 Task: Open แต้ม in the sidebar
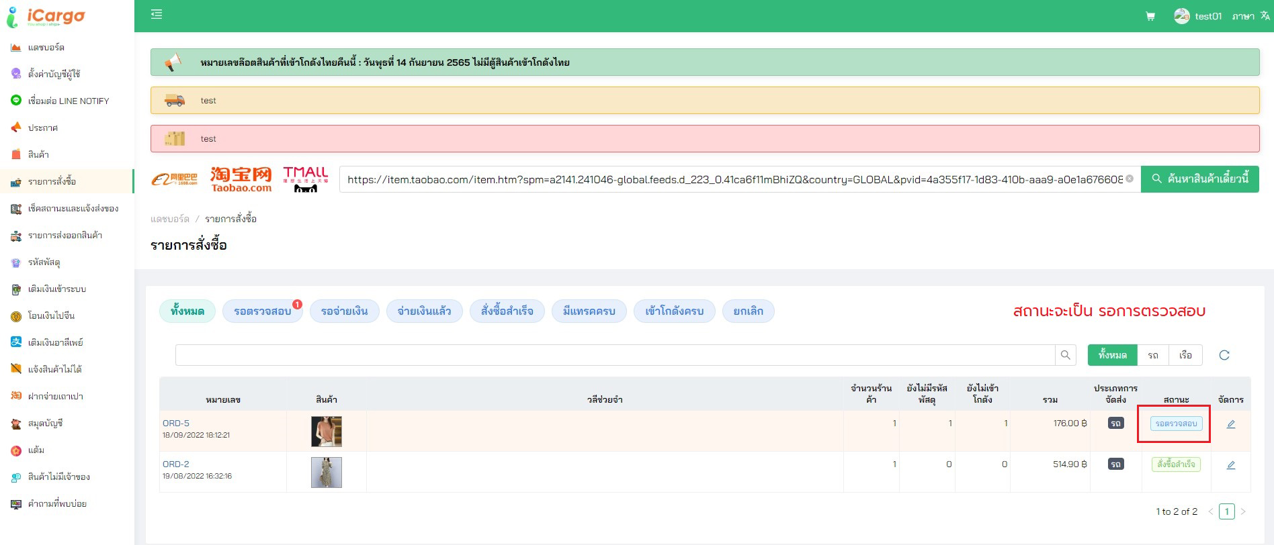coord(36,450)
